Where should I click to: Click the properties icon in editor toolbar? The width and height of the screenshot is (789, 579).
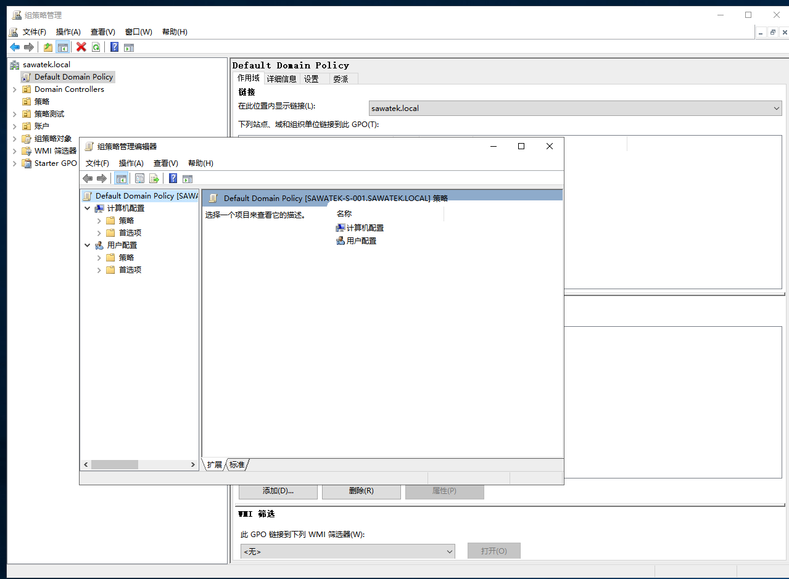point(139,178)
